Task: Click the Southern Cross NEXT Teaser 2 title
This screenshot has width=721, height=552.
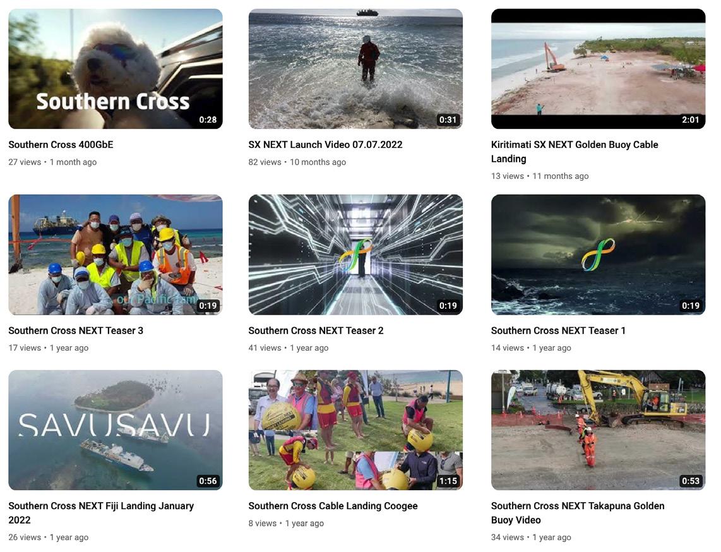Action: point(316,330)
